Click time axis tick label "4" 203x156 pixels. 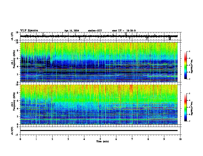point(84,139)
